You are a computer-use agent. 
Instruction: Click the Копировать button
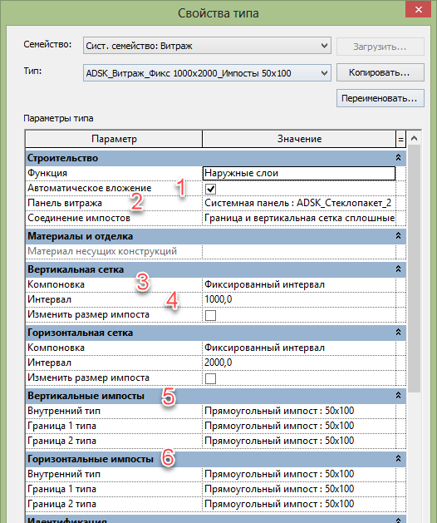(x=380, y=72)
